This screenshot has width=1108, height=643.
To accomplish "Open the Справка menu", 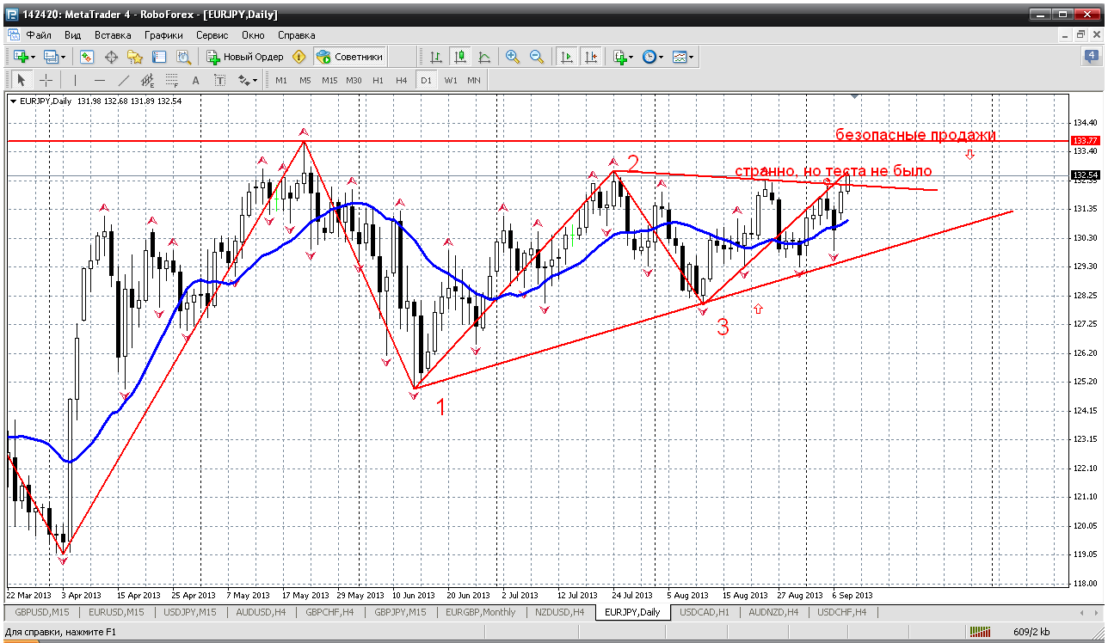I will coord(297,35).
